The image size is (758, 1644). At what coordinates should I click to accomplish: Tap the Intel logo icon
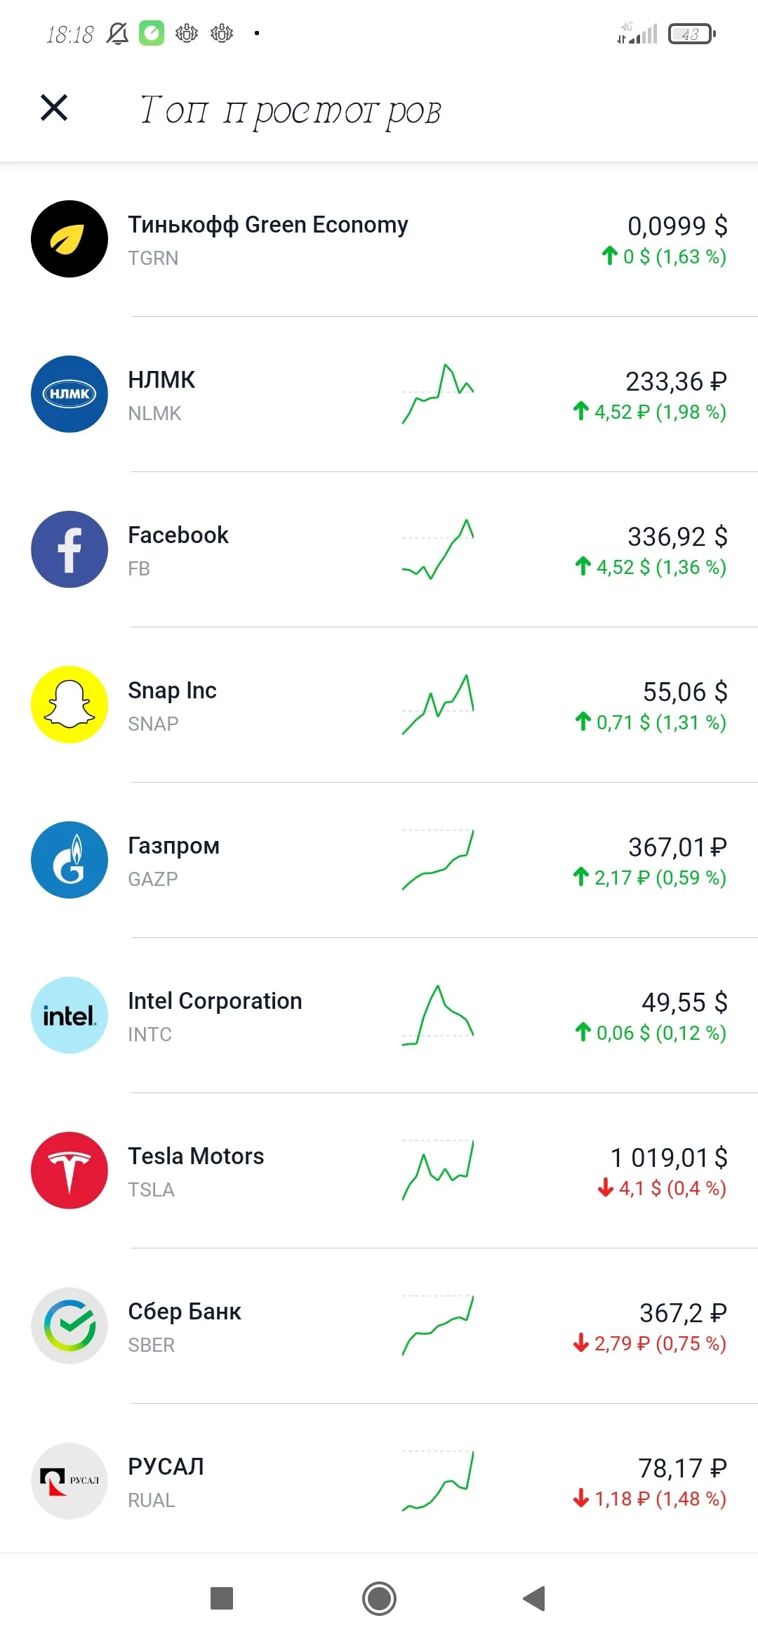pos(69,1015)
